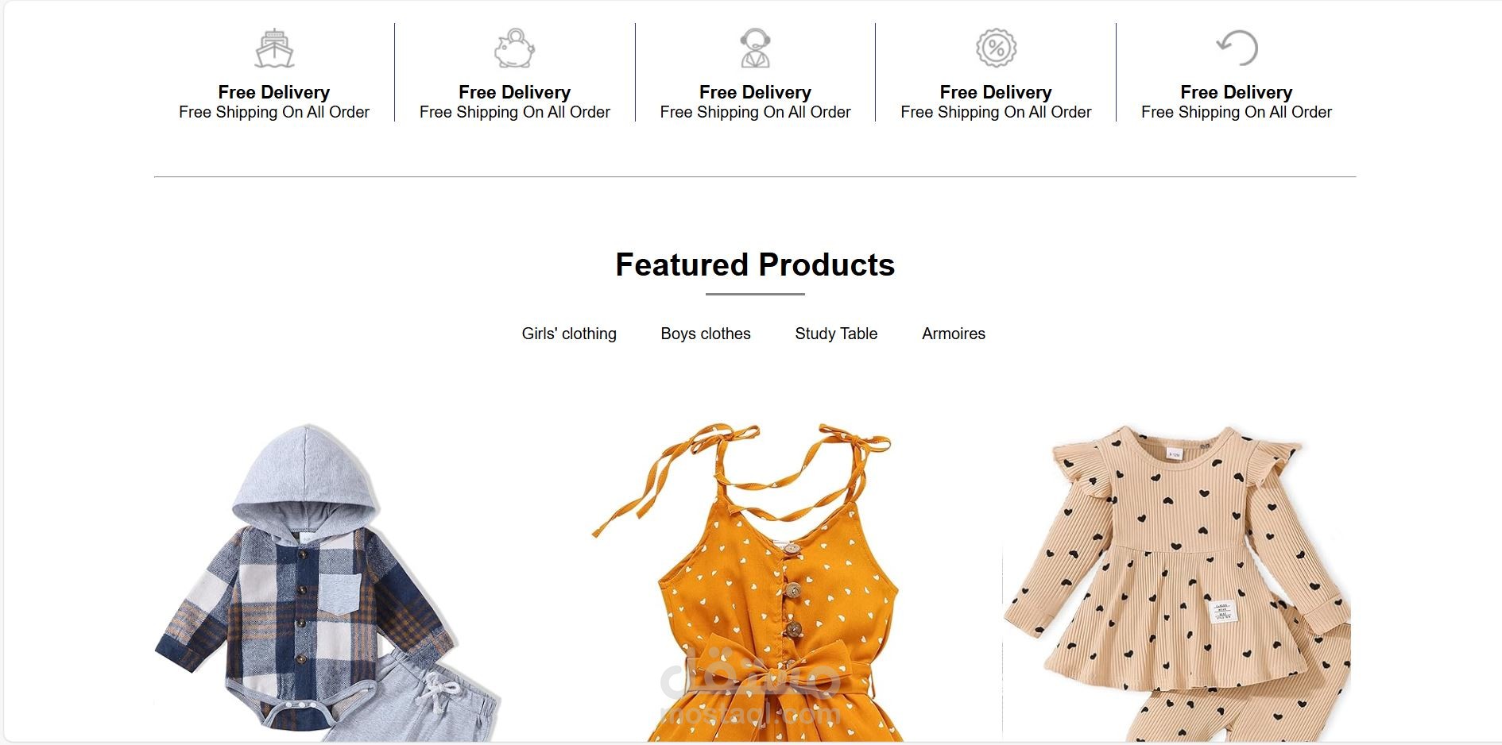The image size is (1502, 745).
Task: Click Free Delivery title under headset icon
Action: pos(755,92)
